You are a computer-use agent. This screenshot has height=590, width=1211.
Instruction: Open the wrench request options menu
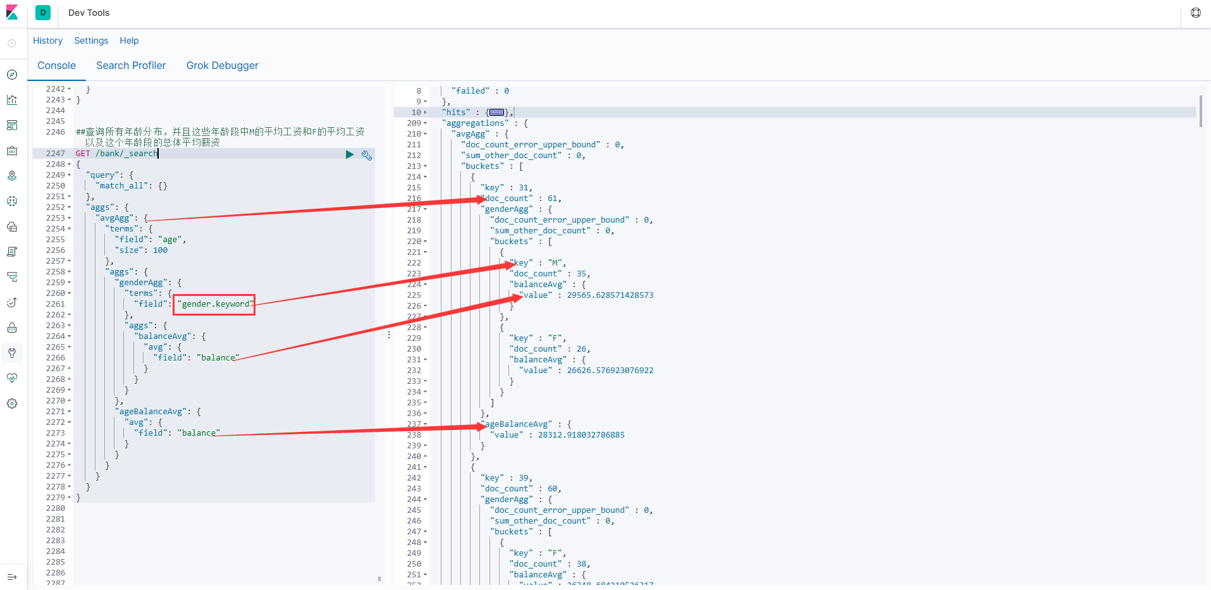(367, 155)
